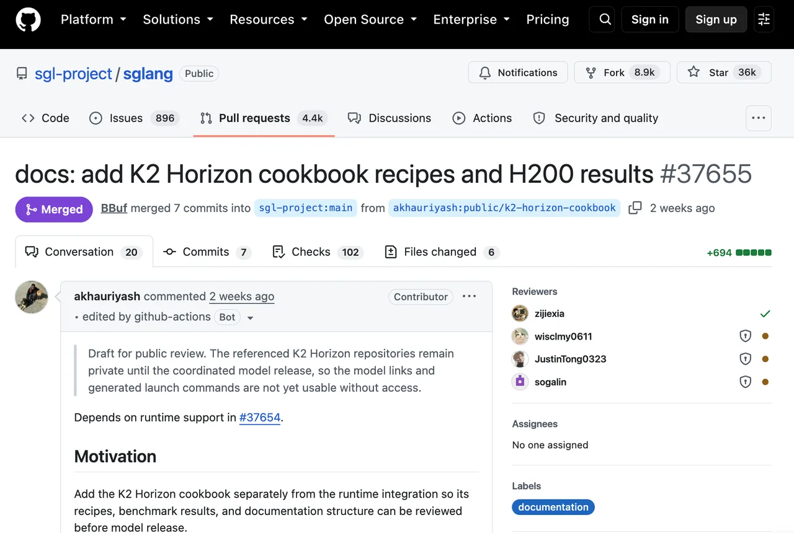Expand the edited by github-actions history
Screen dimensions: 794x533
tap(251, 317)
